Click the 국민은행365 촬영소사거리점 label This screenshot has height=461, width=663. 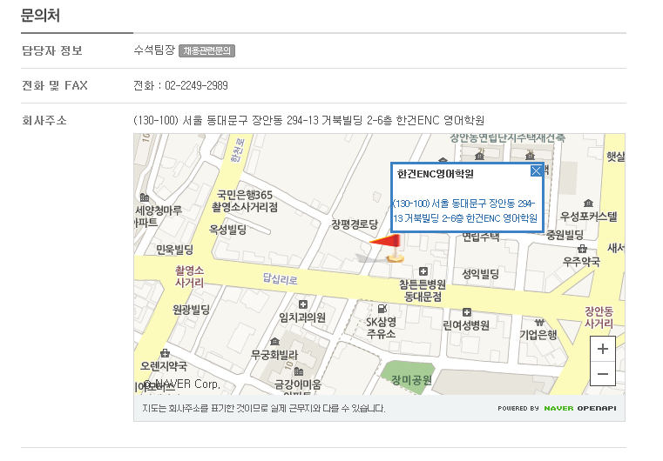[x=245, y=201]
